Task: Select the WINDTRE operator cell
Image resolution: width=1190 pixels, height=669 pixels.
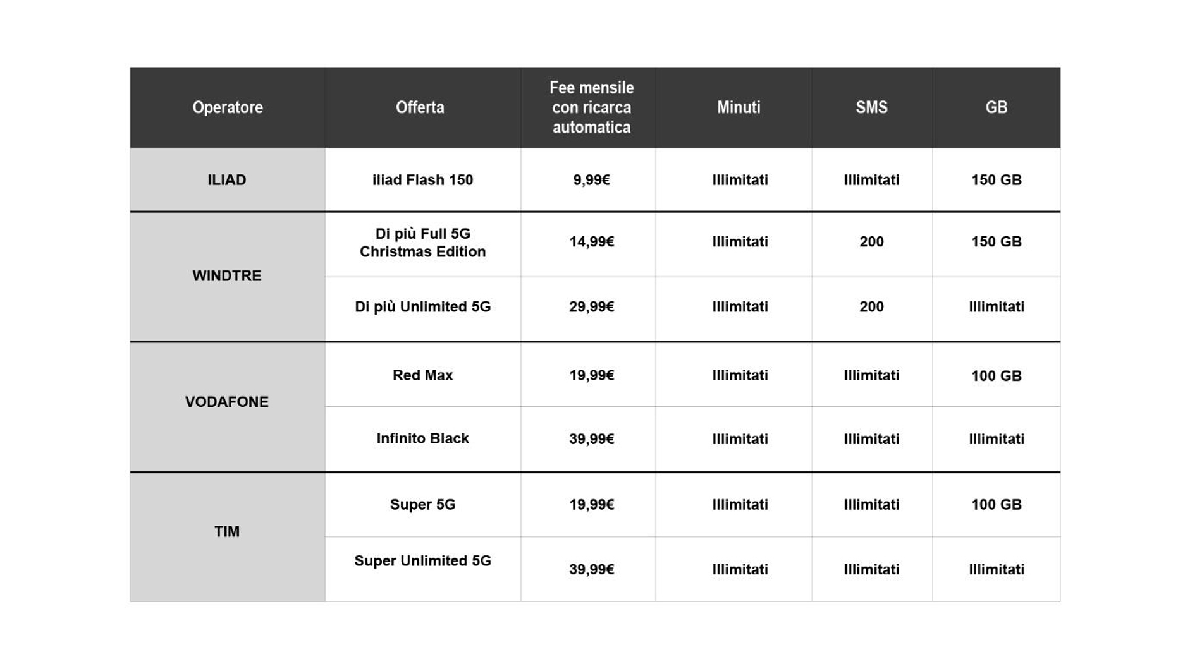Action: click(x=227, y=276)
